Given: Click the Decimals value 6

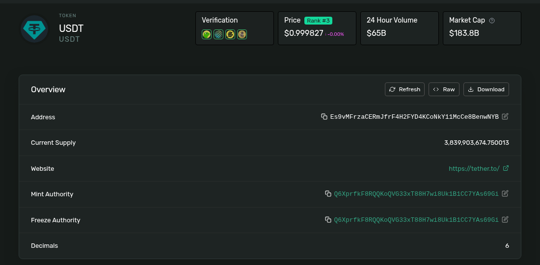Looking at the screenshot, I should (x=507, y=246).
